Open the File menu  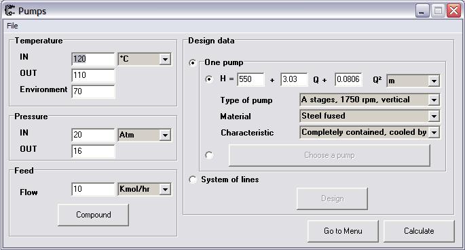click(x=12, y=26)
